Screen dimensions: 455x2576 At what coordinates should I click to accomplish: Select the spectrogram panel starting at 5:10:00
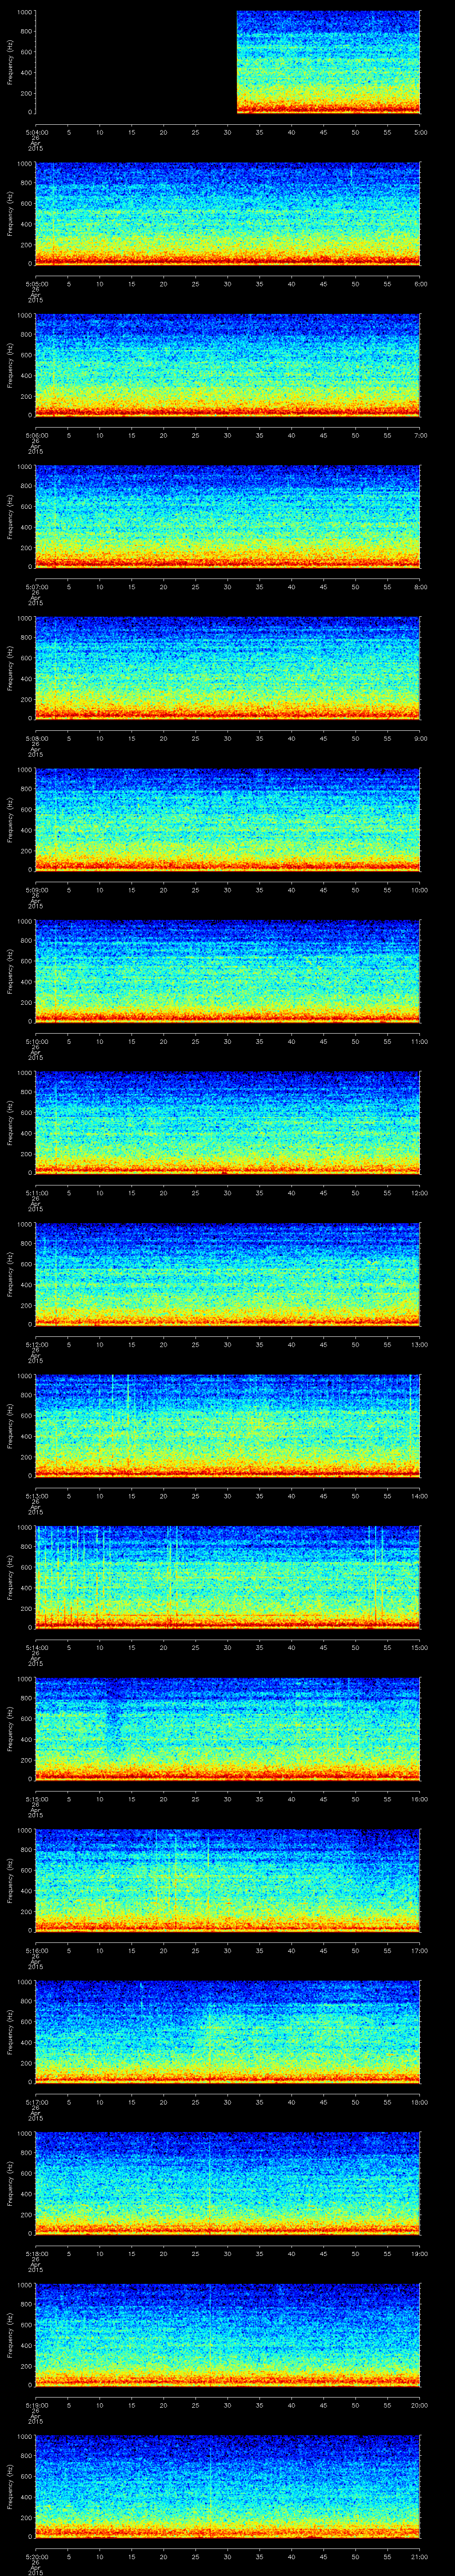227,971
